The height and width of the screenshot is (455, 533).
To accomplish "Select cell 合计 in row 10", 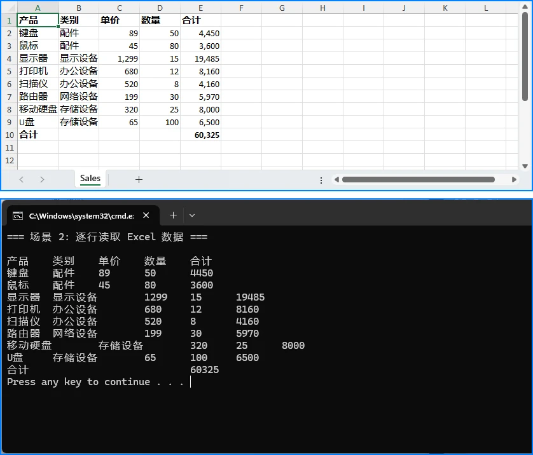I will [38, 135].
